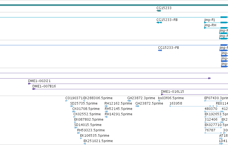The width and height of the screenshot is (228, 145).
Task: Select the DME1-007B16 clone label
Action: point(44,86)
